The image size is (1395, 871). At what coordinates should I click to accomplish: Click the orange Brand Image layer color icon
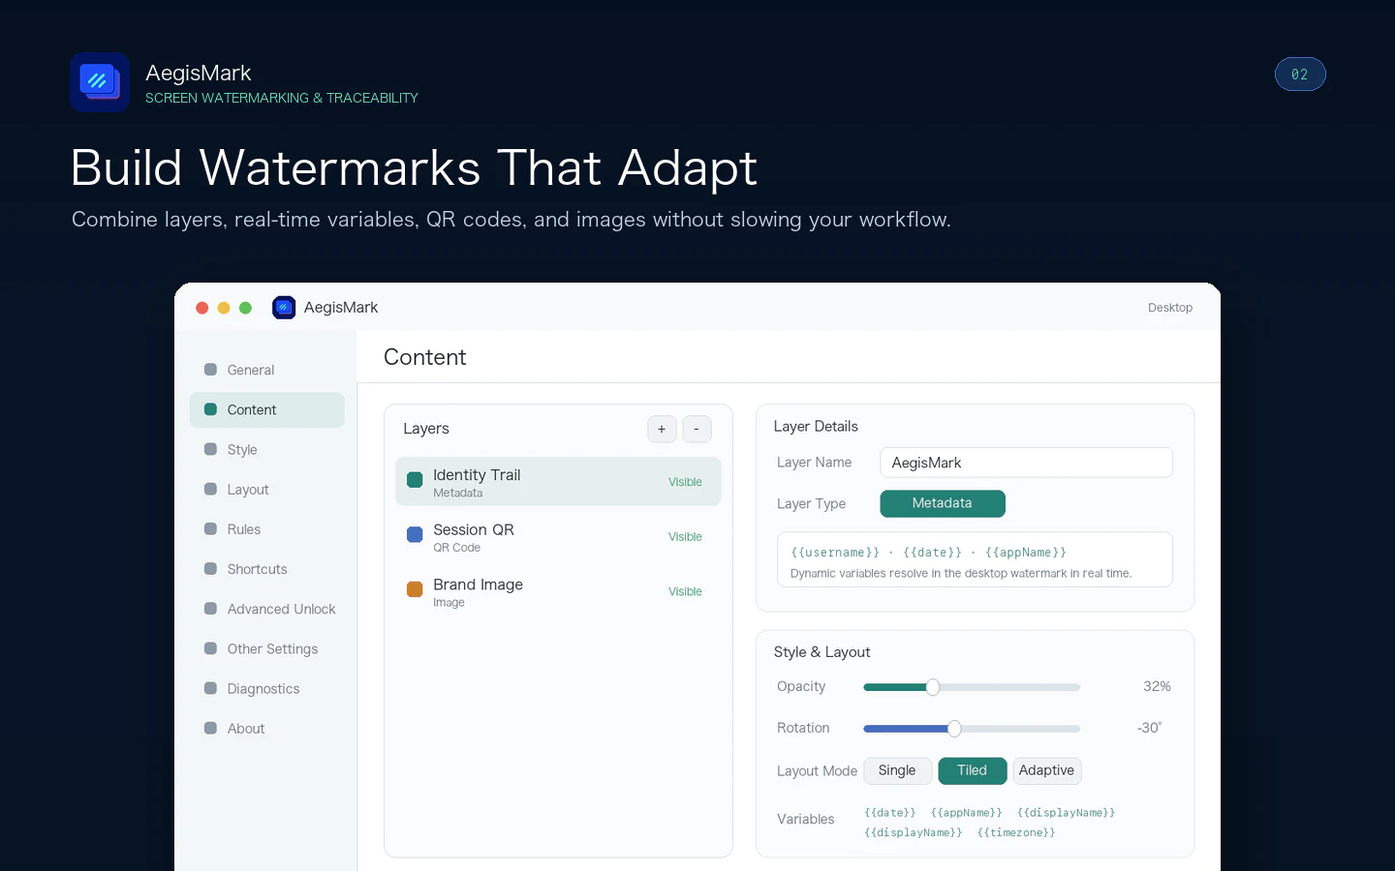click(415, 589)
